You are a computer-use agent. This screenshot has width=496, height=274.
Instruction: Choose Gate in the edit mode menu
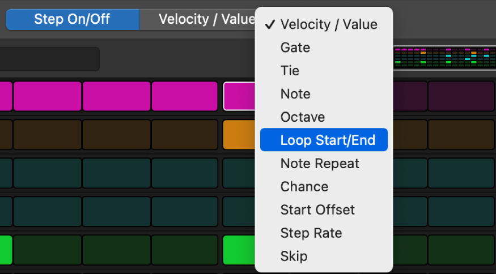[x=295, y=48]
